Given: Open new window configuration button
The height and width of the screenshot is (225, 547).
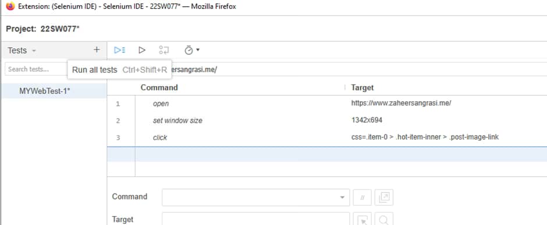Looking at the screenshot, I should [384, 198].
